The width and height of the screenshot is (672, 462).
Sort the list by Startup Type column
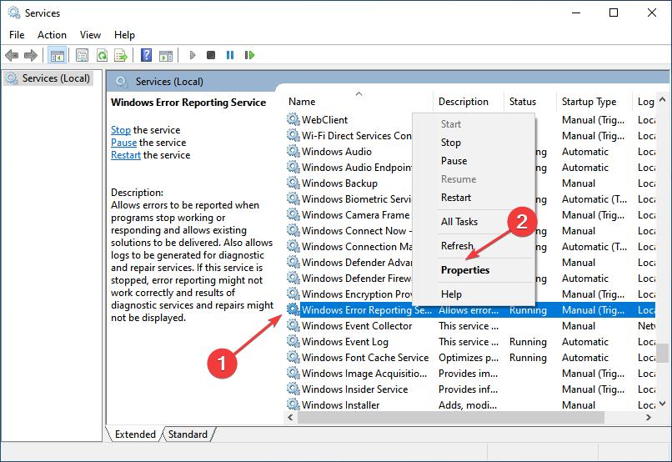pyautogui.click(x=589, y=102)
